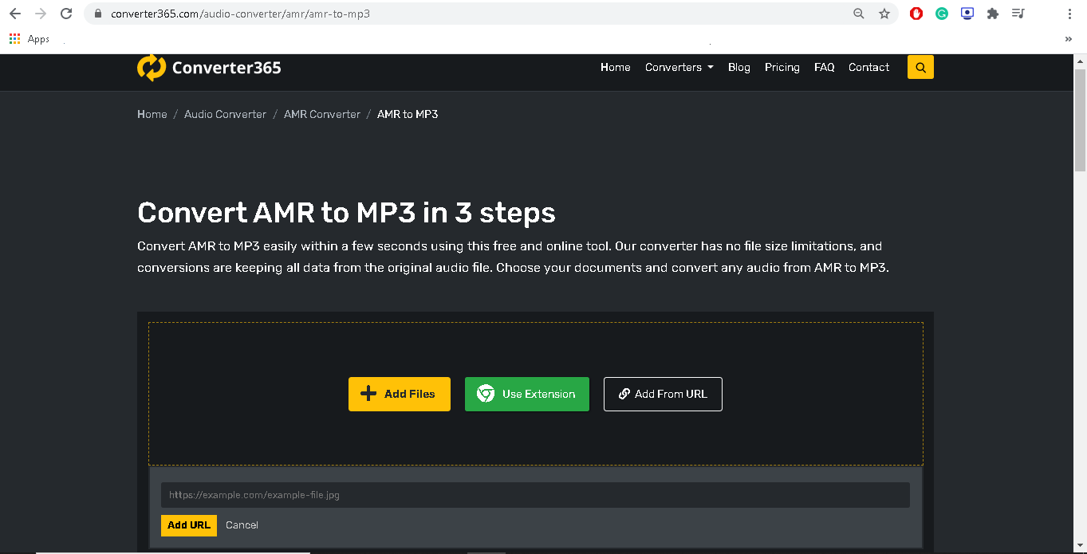1087x554 pixels.
Task: Click the browser back arrow
Action: pos(15,14)
